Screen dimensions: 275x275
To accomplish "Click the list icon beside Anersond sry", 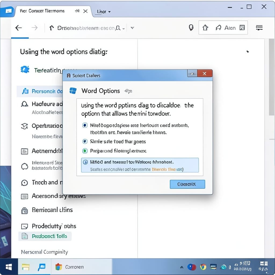I will click(24, 196).
